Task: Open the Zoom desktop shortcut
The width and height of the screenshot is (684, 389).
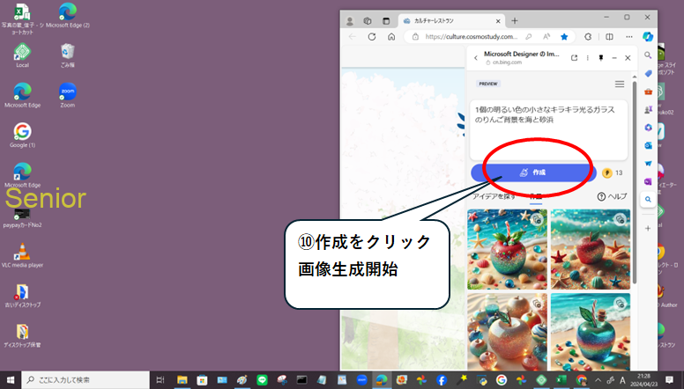Action: coord(68,95)
